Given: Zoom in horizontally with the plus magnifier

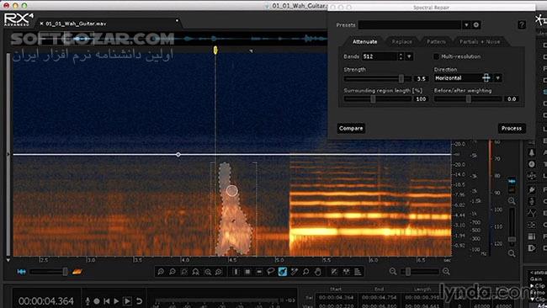Looking at the screenshot, I should click(446, 271).
